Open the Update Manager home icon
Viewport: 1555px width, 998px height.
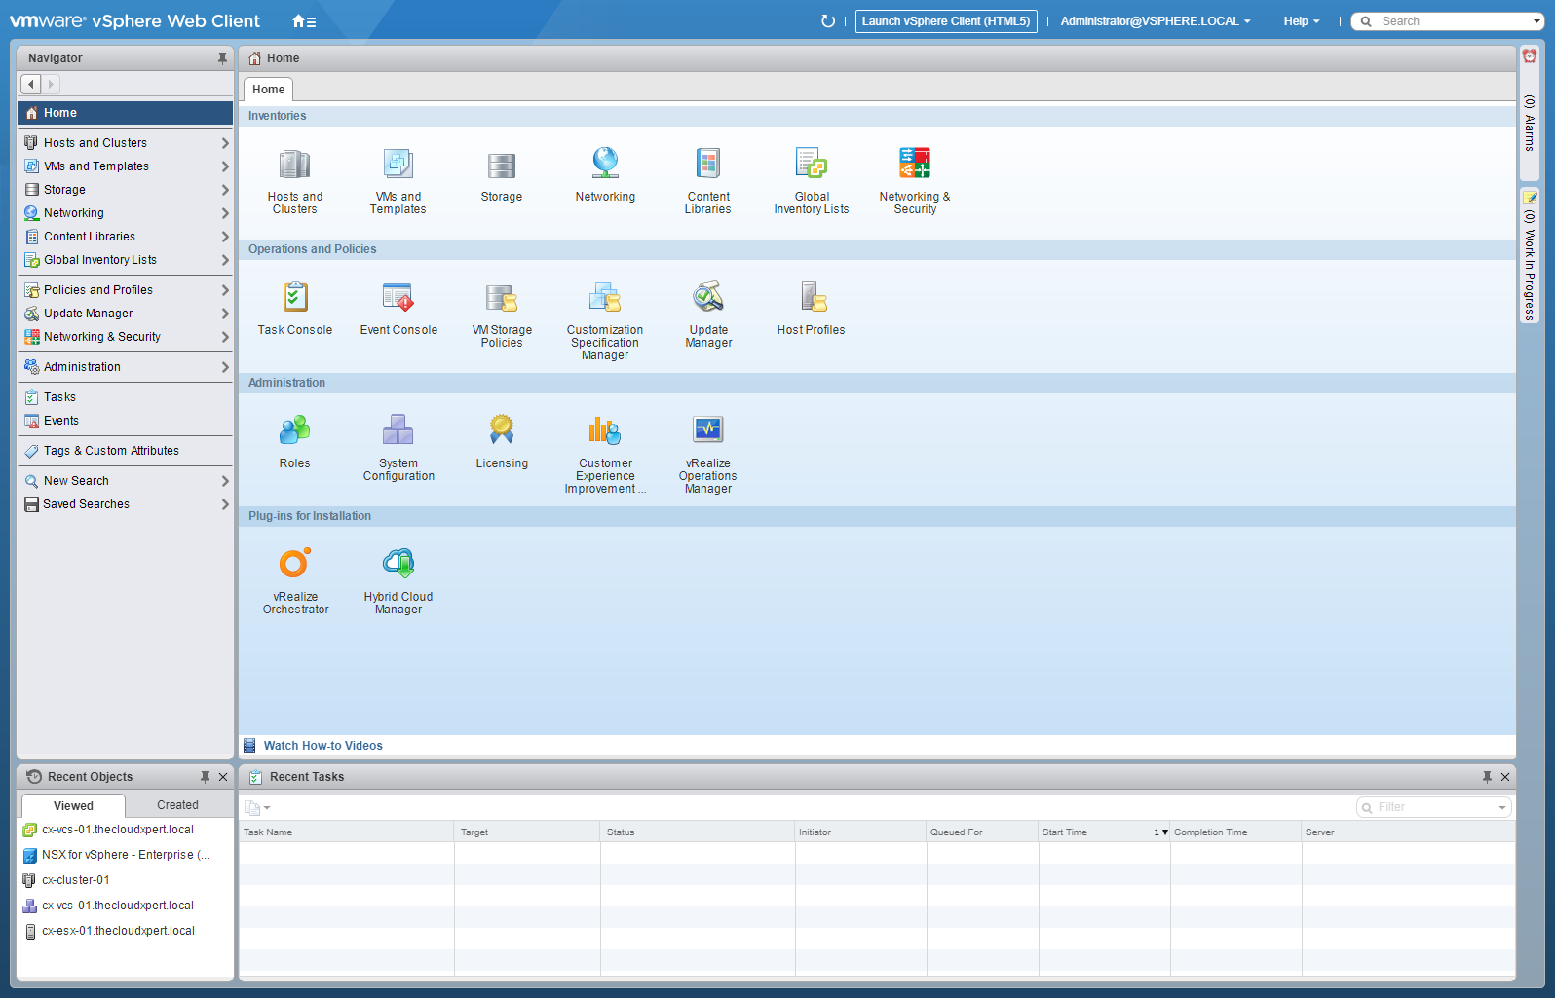[708, 299]
